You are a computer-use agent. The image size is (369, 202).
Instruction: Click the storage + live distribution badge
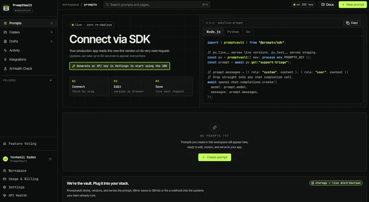[x=336, y=183]
